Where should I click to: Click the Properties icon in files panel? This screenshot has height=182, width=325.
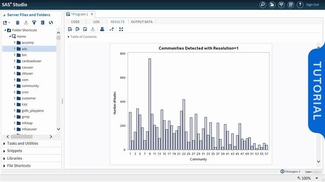[x=42, y=23]
